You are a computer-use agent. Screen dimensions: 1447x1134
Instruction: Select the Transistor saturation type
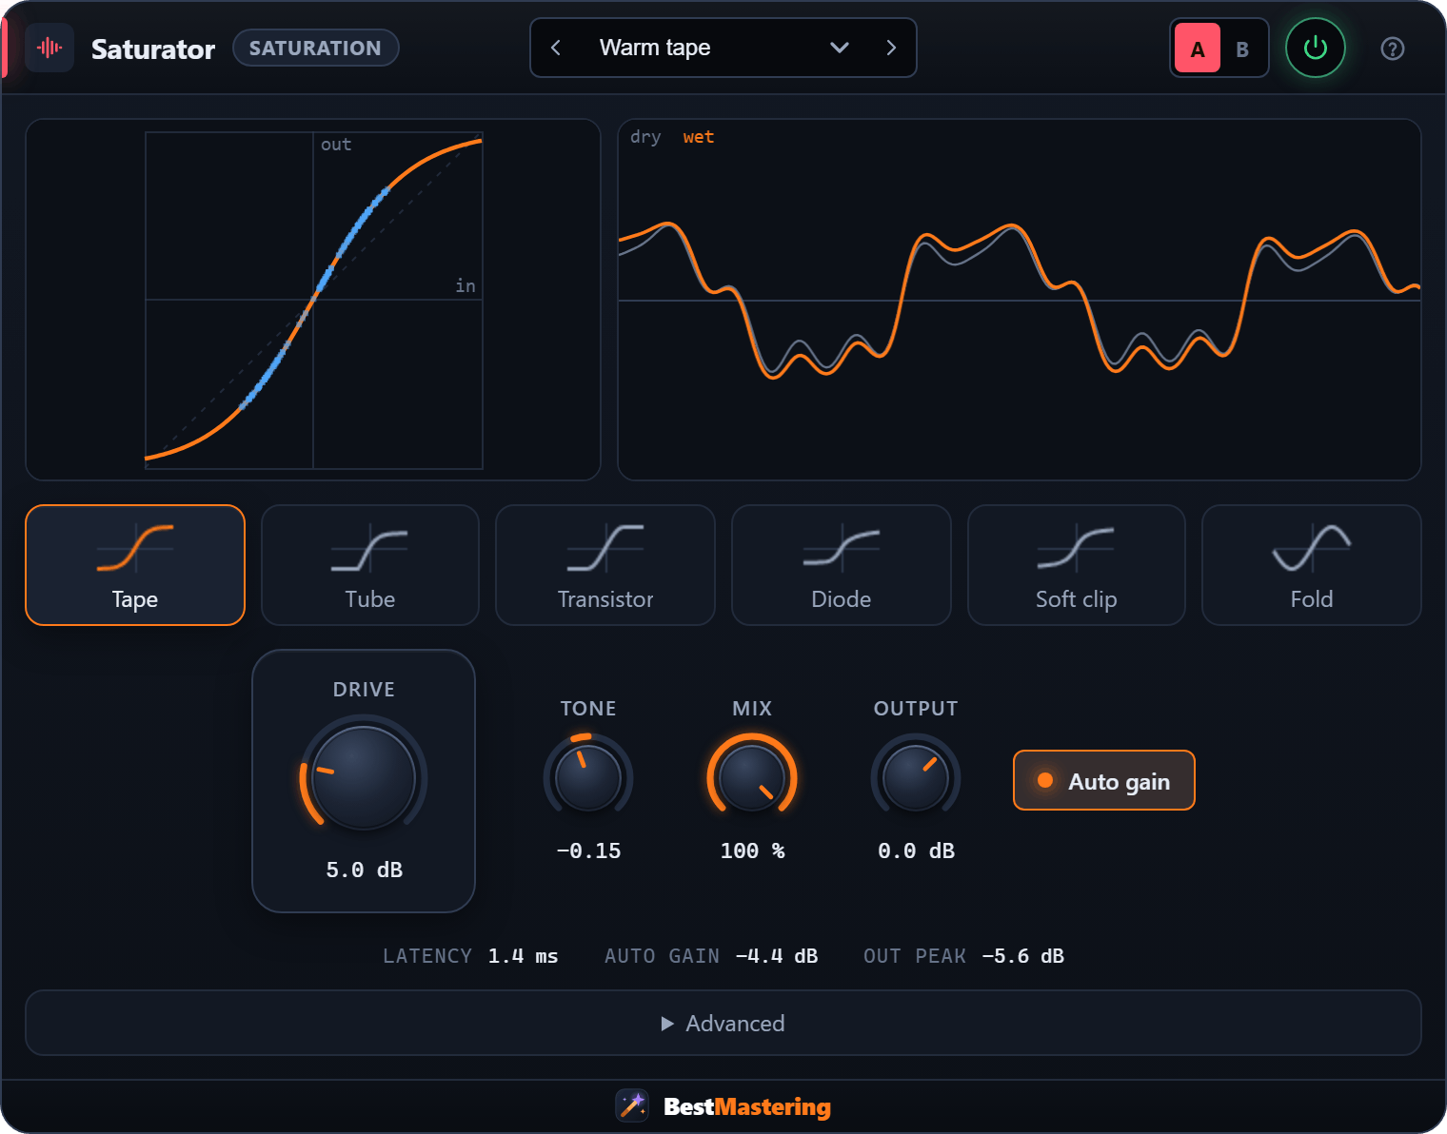(605, 565)
